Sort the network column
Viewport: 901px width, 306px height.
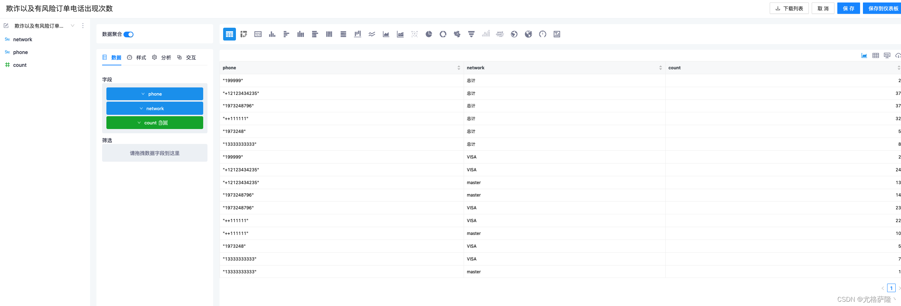click(x=660, y=68)
